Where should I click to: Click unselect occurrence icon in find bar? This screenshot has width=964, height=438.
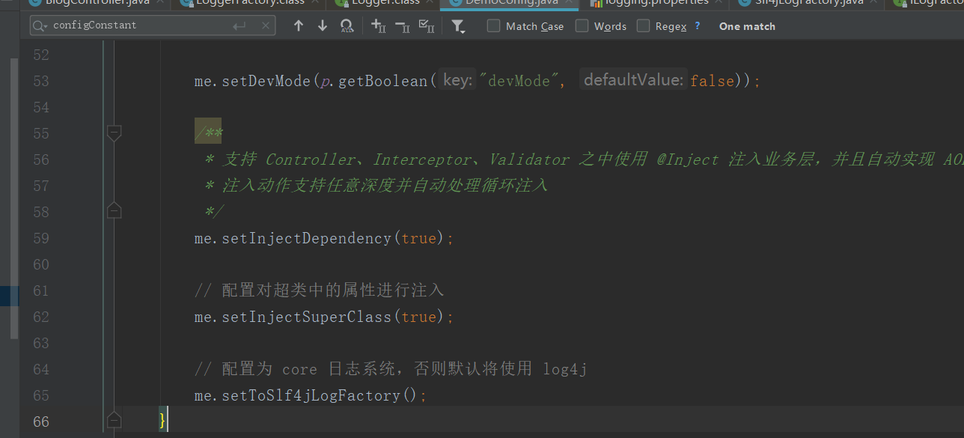click(402, 26)
